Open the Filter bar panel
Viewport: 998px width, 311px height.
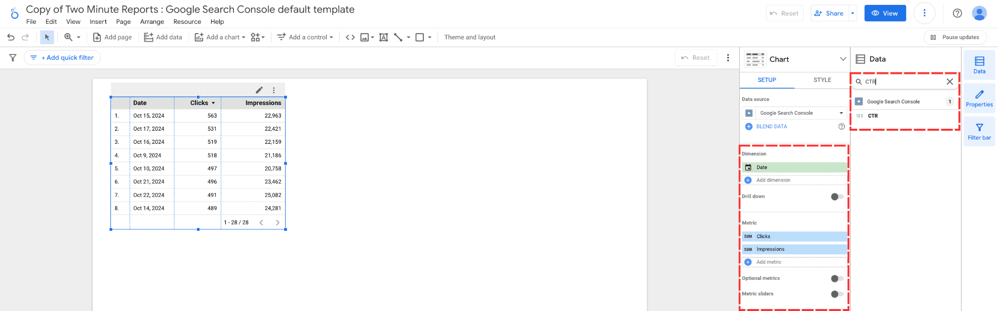(979, 132)
